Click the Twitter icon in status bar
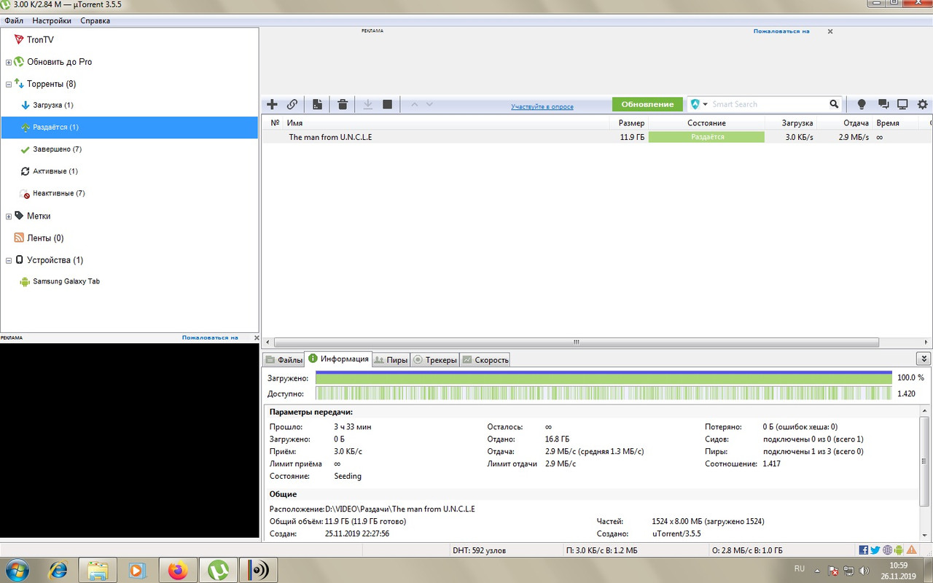The height and width of the screenshot is (583, 933). tap(875, 550)
